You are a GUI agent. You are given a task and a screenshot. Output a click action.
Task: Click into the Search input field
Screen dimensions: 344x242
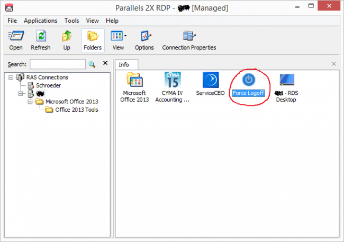58,64
